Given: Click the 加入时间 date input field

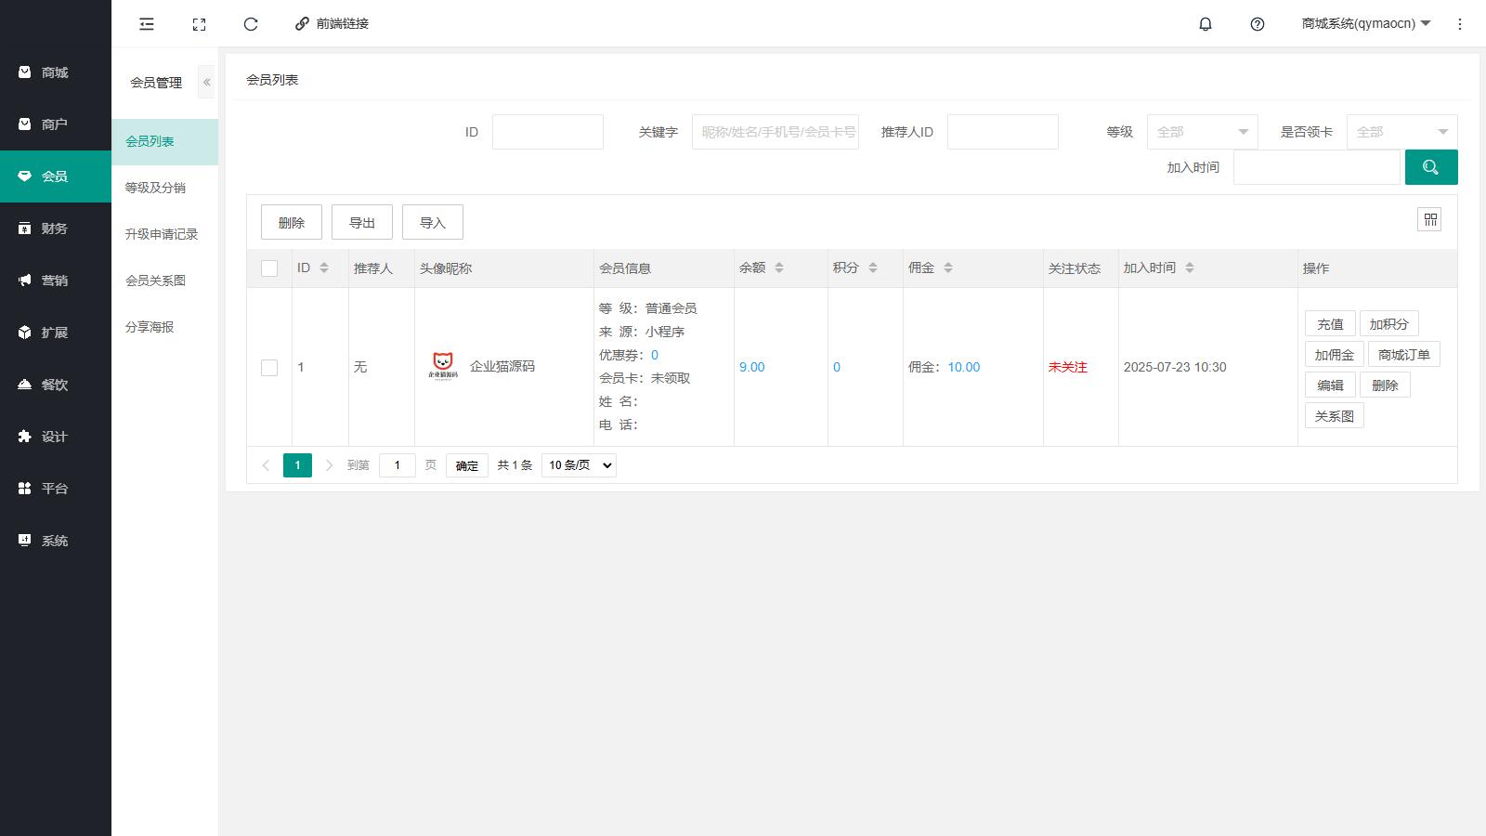Looking at the screenshot, I should click(x=1316, y=167).
